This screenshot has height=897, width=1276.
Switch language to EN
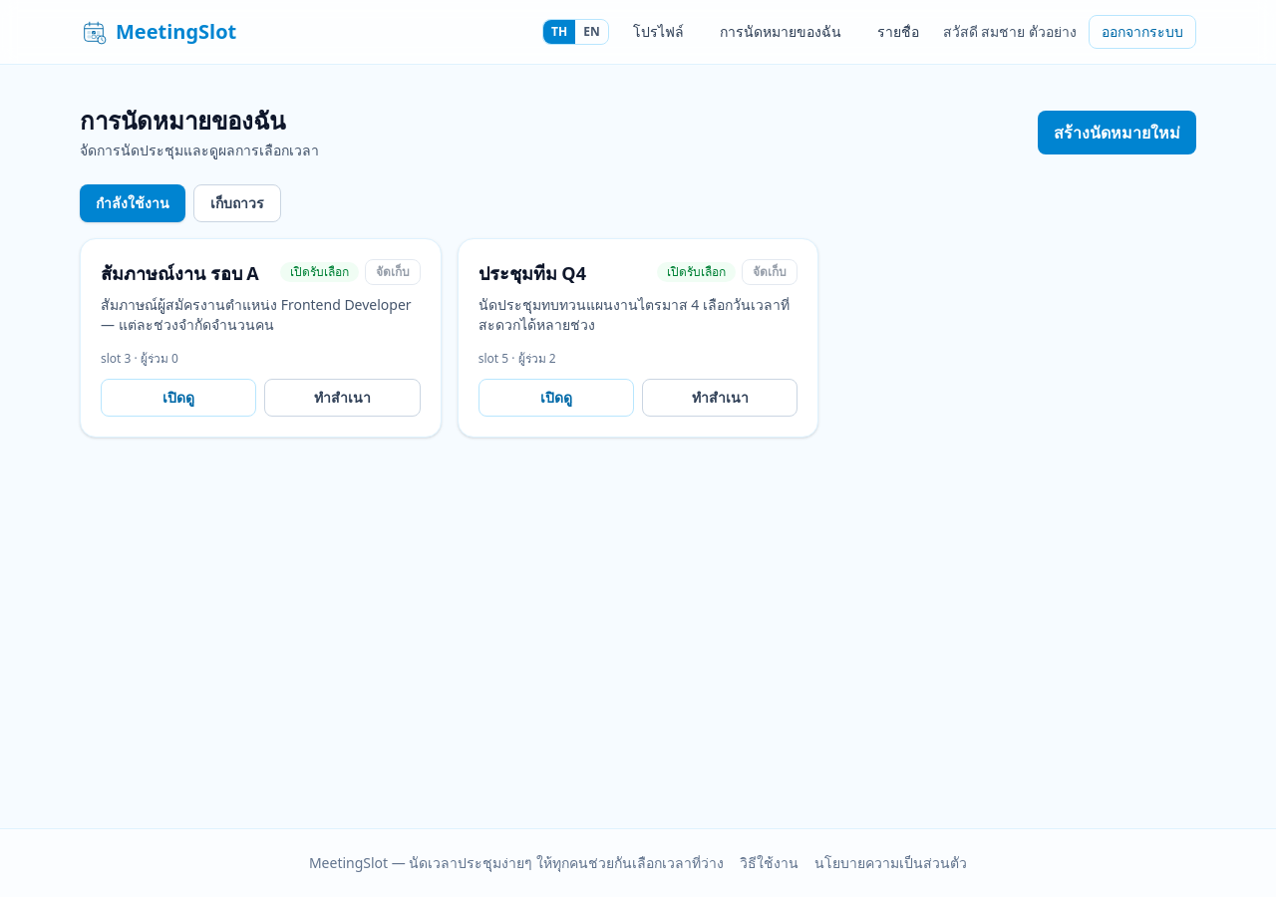[x=591, y=32]
